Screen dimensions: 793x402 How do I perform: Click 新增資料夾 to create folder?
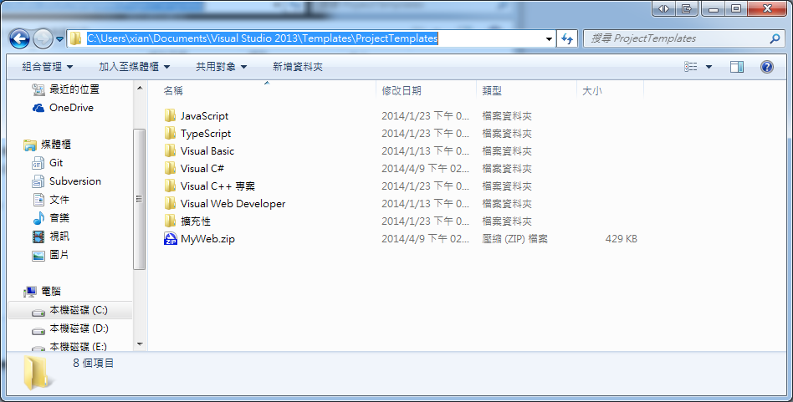[x=298, y=67]
